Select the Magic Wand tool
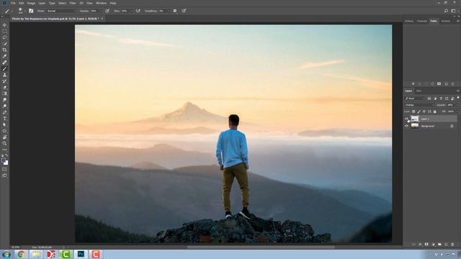The height and width of the screenshot is (259, 461). 4,44
